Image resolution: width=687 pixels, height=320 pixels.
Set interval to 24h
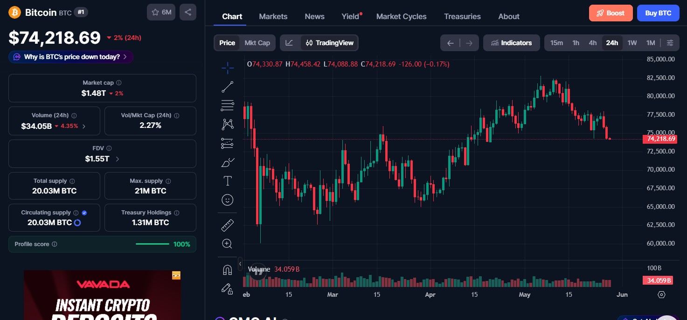612,43
